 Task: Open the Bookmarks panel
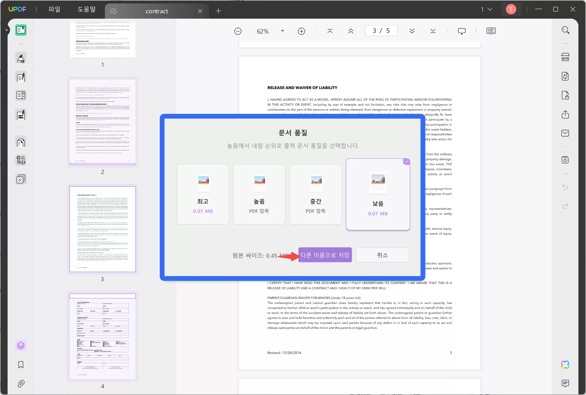tap(21, 365)
